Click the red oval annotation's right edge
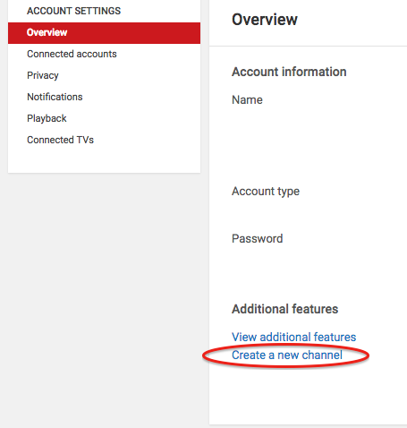 click(x=368, y=355)
